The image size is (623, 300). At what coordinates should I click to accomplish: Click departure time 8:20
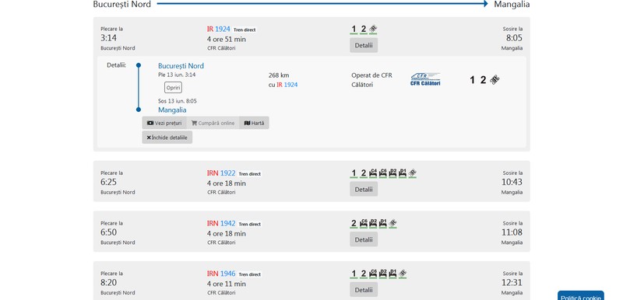[108, 283]
